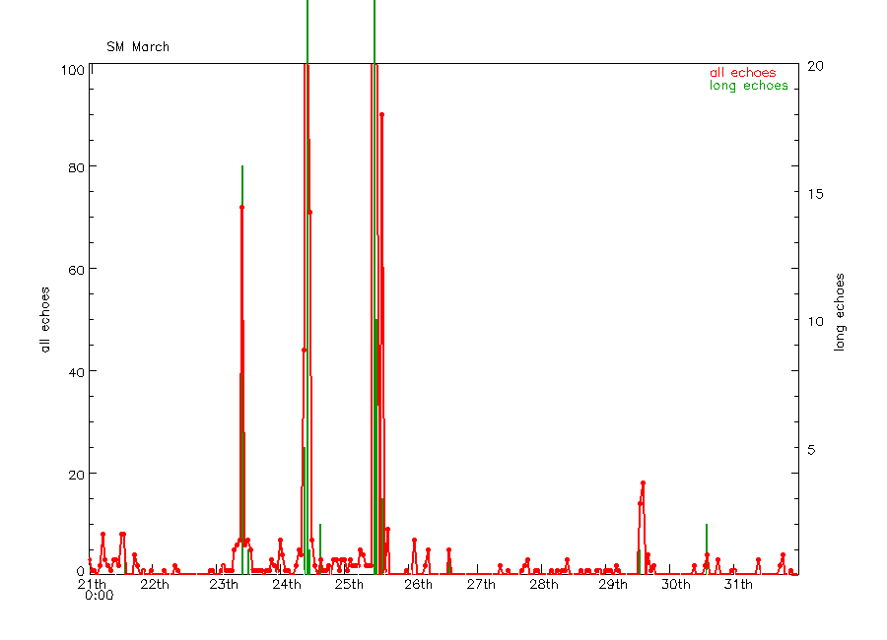
Task: Click the vertical 'long echoes' axis title
Action: pos(840,312)
